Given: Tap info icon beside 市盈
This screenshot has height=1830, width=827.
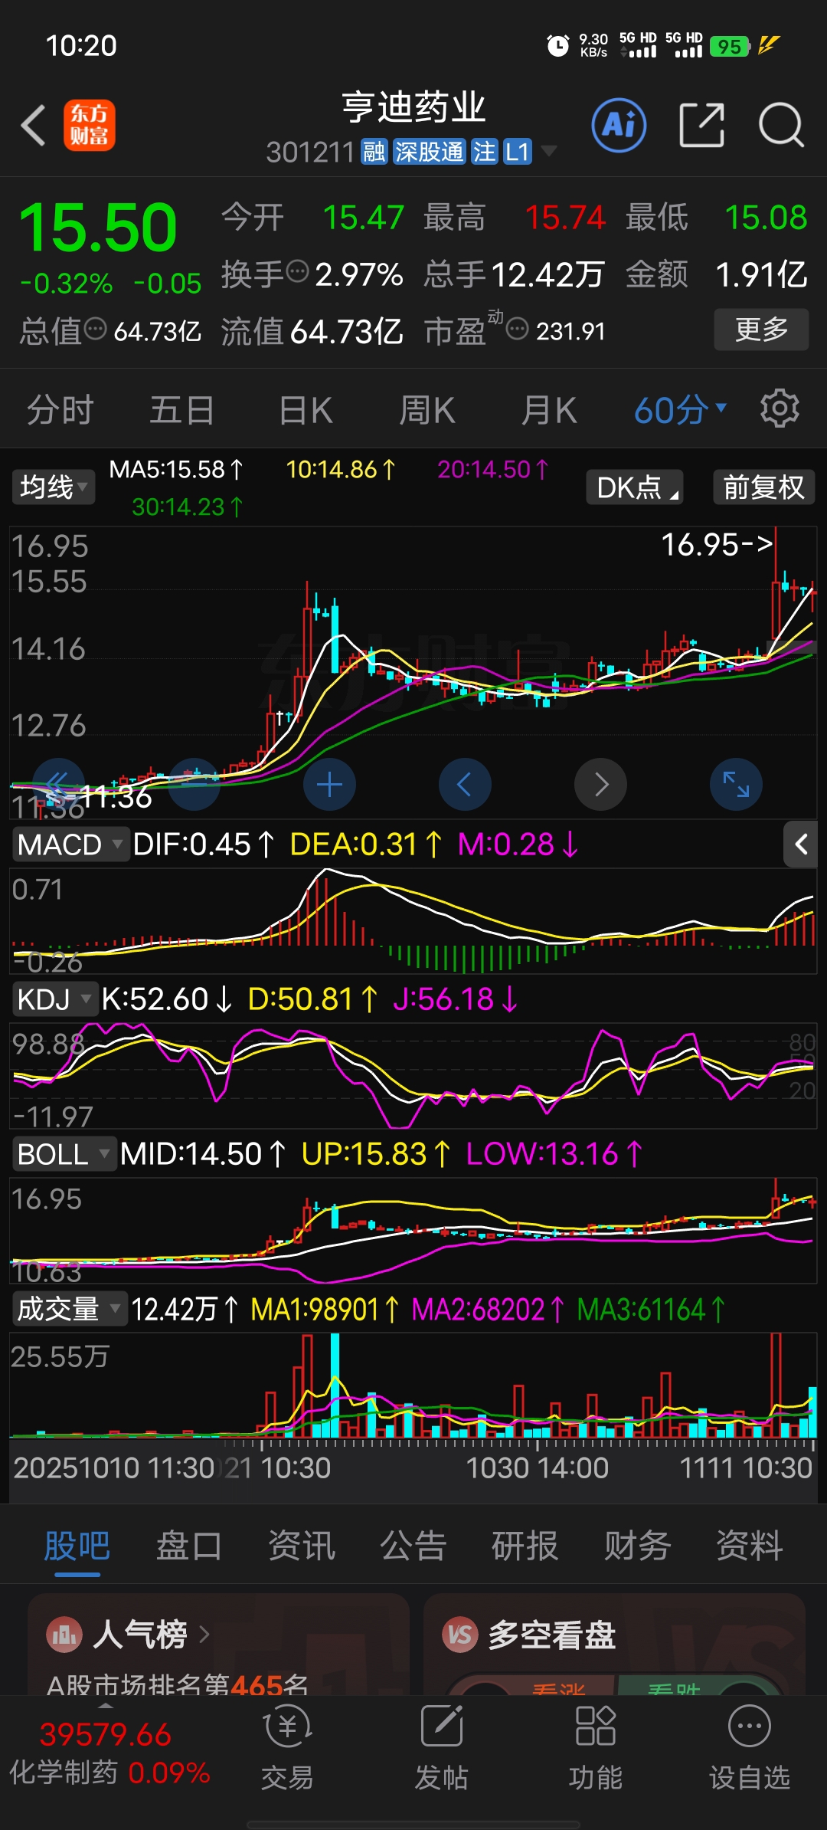Looking at the screenshot, I should 518,329.
